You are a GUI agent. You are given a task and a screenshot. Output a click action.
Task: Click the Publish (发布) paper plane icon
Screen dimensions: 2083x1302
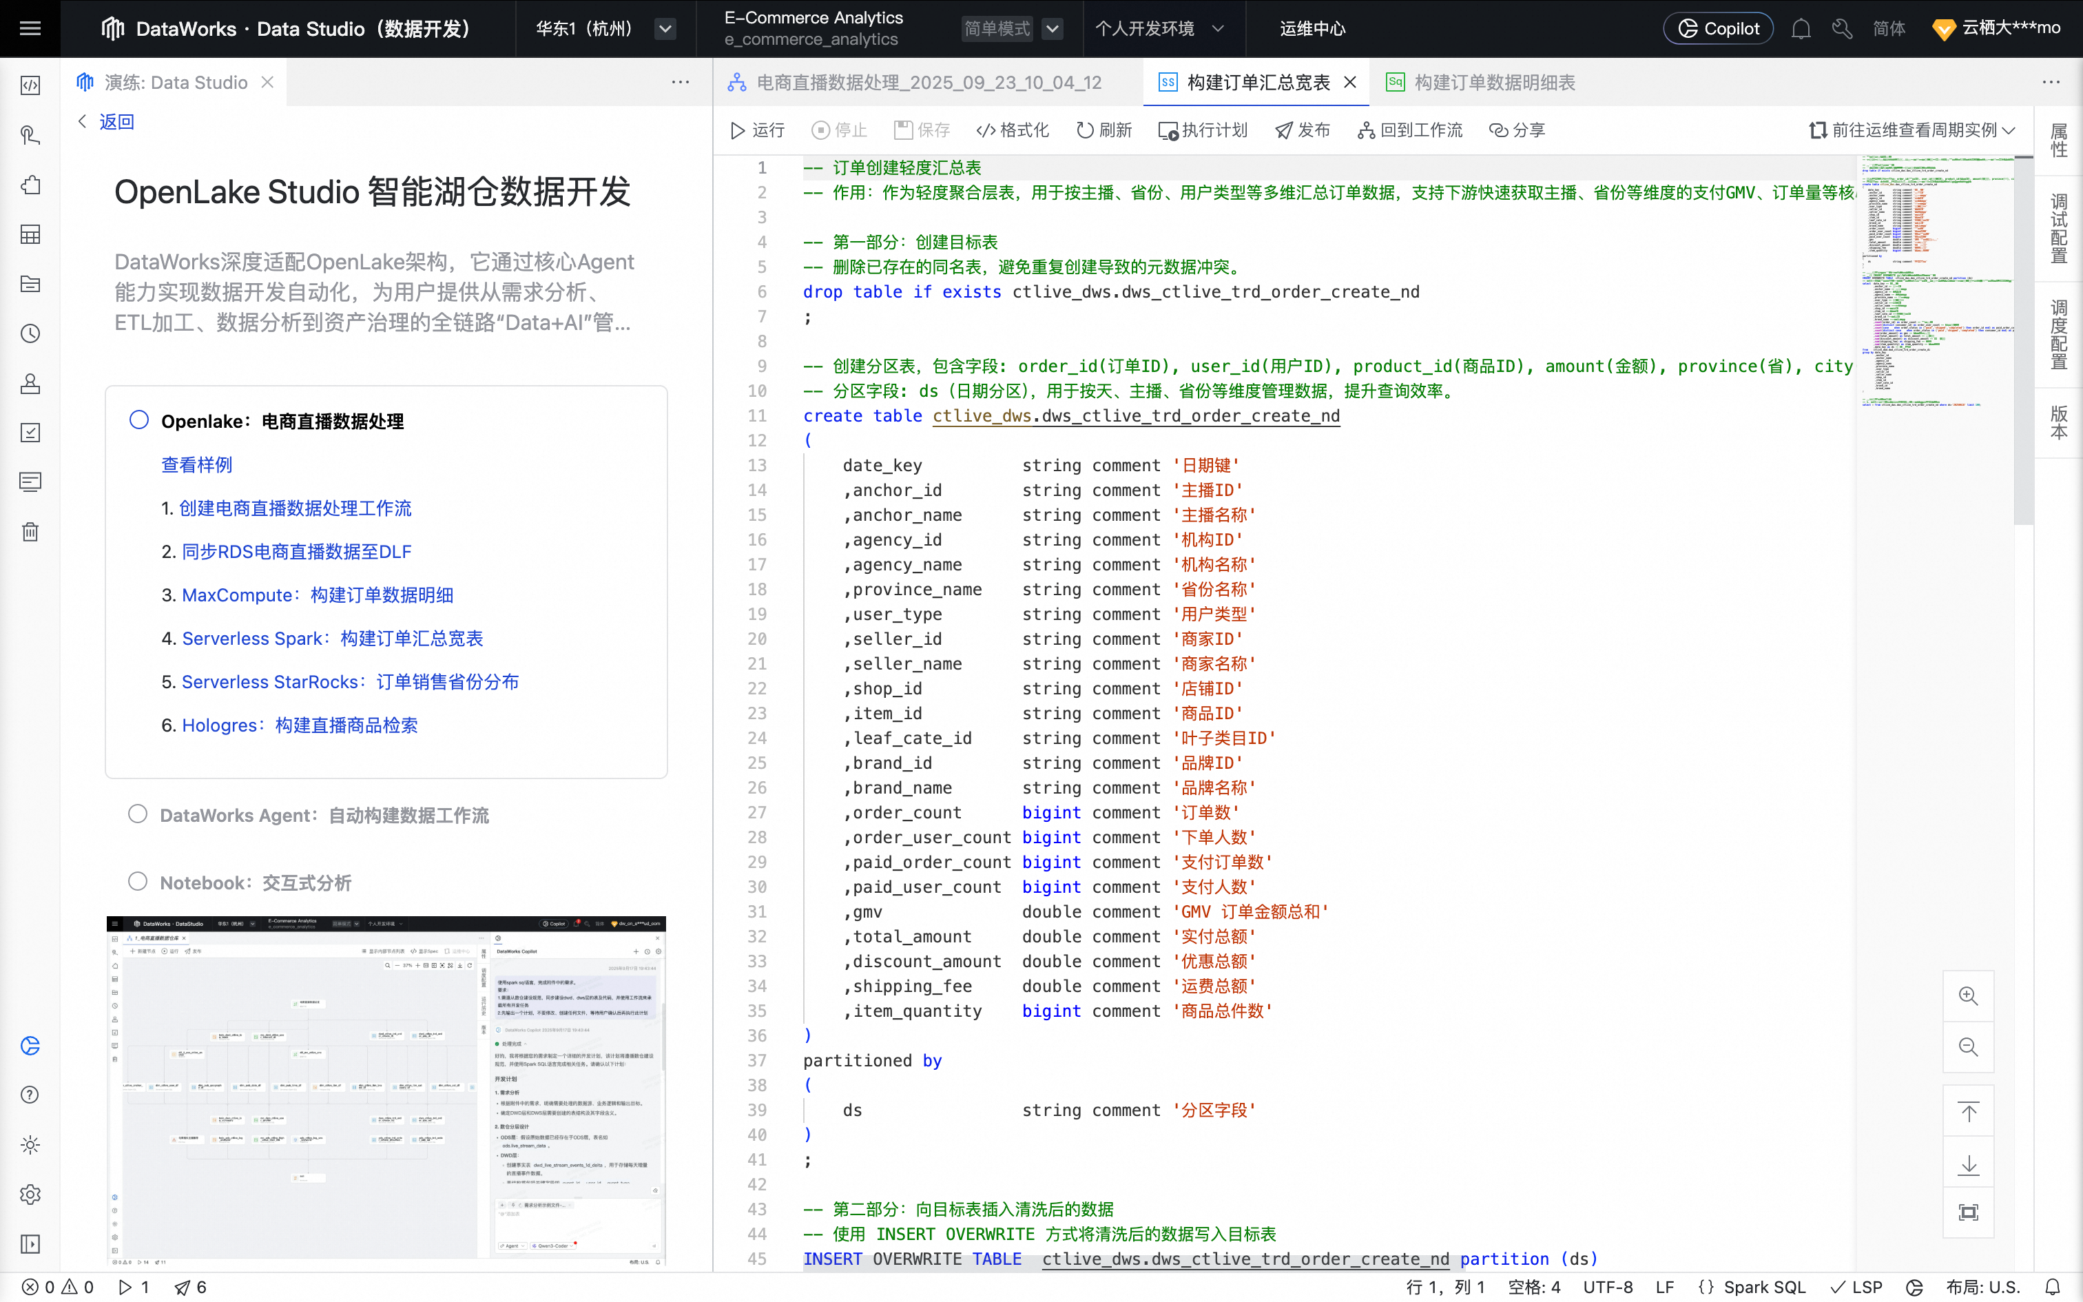pos(1283,130)
